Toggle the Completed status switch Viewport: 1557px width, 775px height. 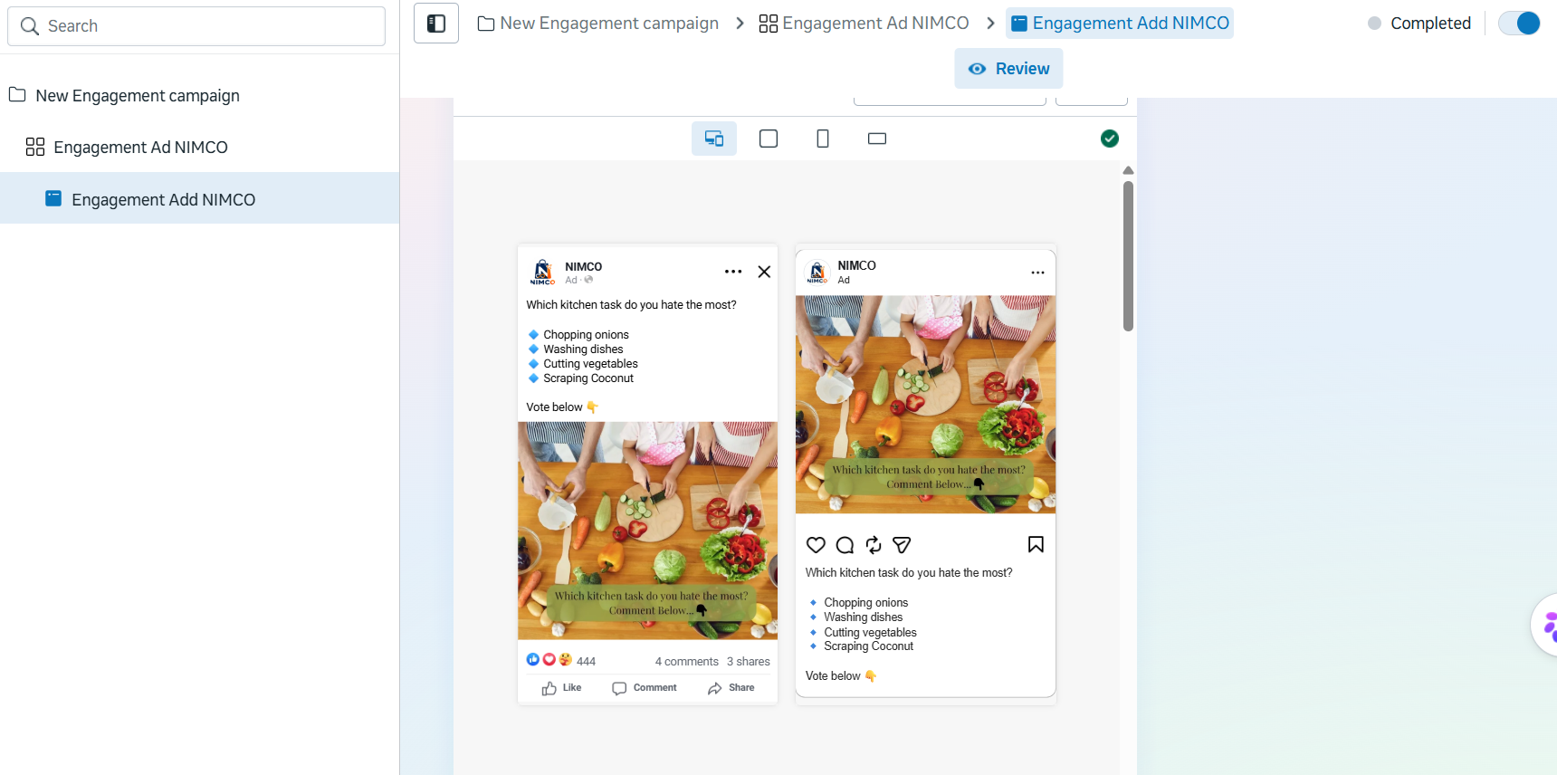pyautogui.click(x=1519, y=24)
